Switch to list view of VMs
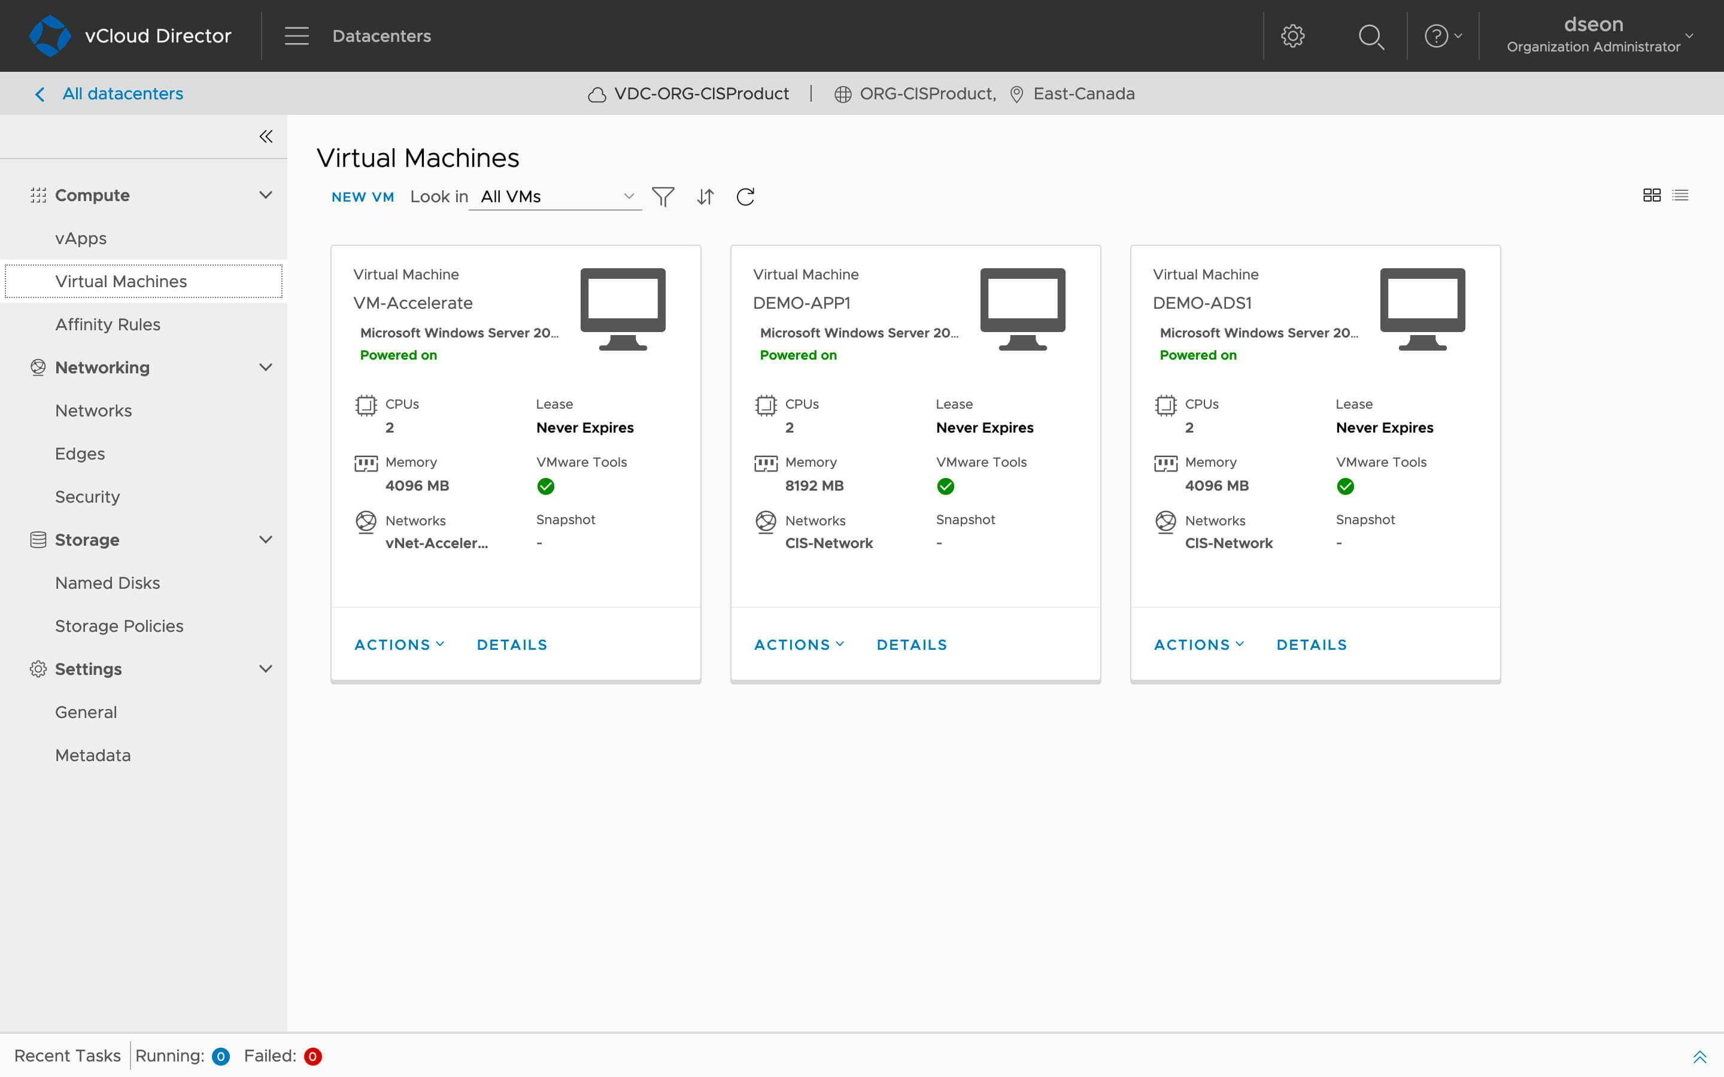Screen dimensions: 1724x1077 pyautogui.click(x=1680, y=194)
